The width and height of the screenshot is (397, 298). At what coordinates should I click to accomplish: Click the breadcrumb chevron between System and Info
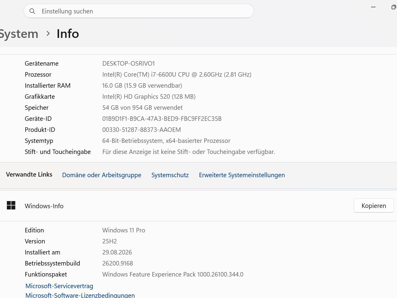pyautogui.click(x=48, y=34)
